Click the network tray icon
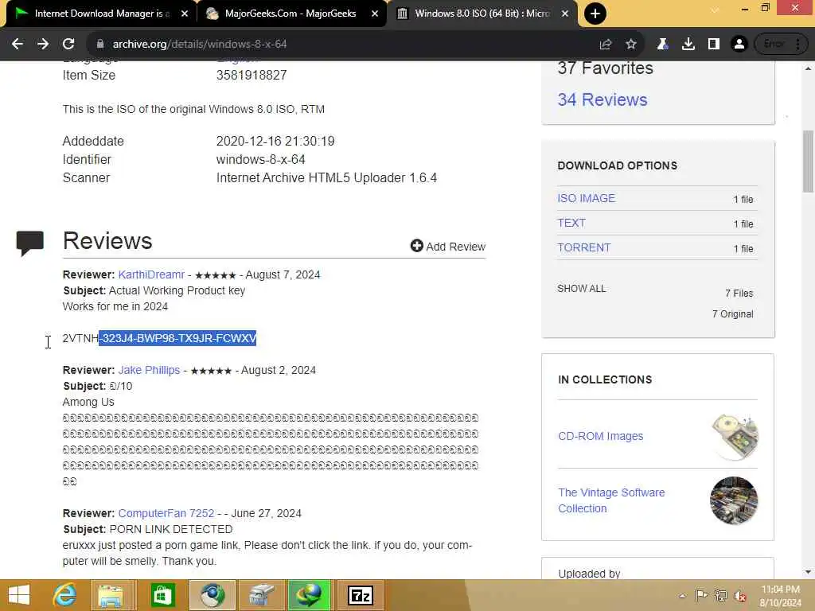 point(720,595)
